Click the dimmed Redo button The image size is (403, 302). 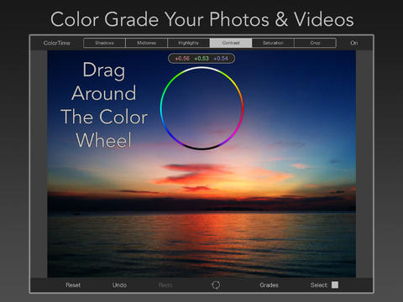165,285
